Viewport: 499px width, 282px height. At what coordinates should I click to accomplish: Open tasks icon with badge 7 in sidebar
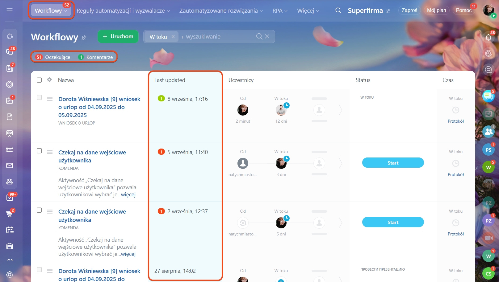(10, 68)
